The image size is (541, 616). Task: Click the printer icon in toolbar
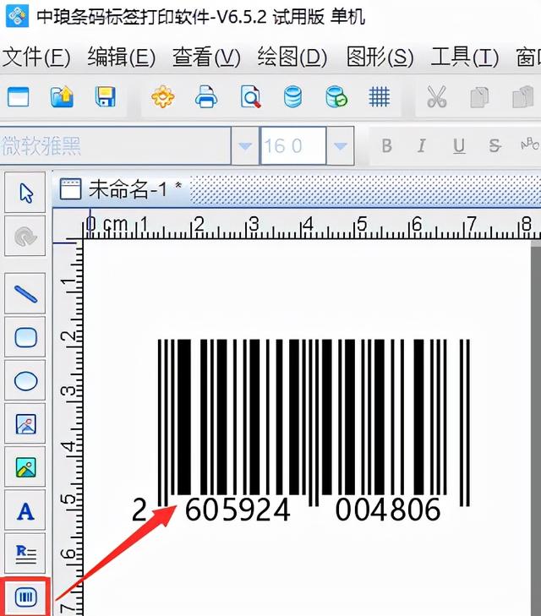point(206,97)
